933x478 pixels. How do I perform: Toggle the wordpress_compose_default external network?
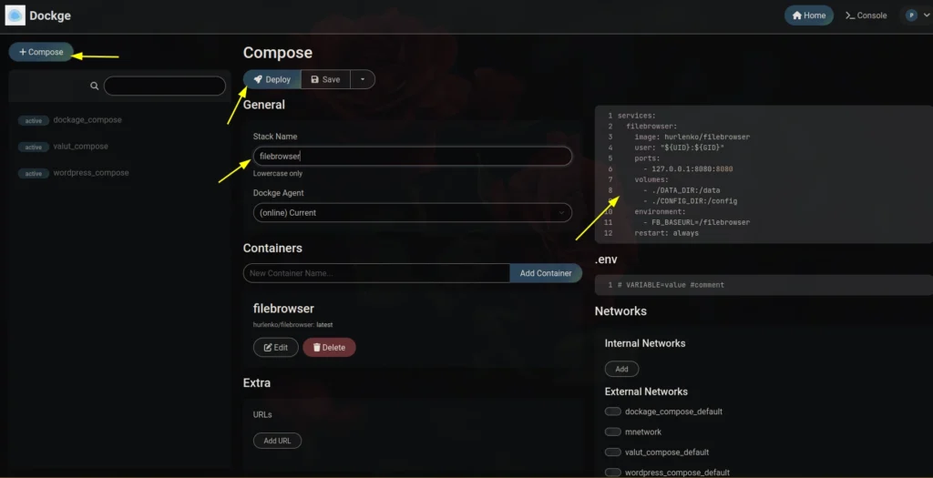612,472
